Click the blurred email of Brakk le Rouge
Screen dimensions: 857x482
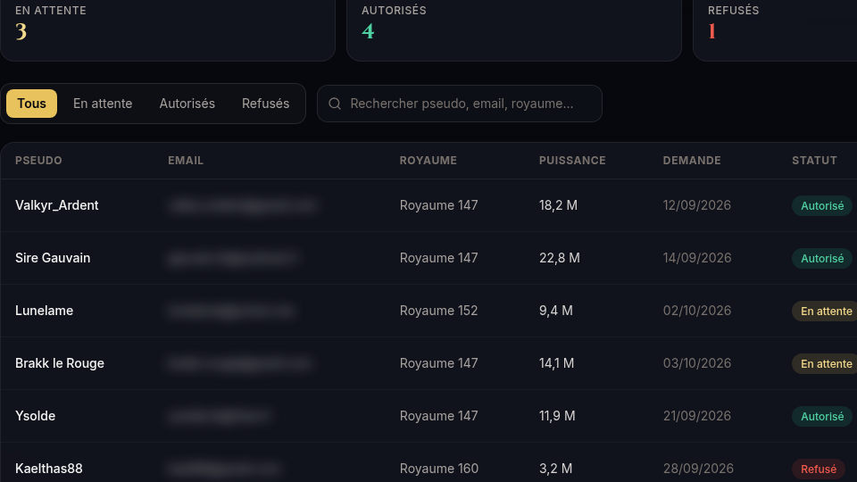pyautogui.click(x=240, y=363)
